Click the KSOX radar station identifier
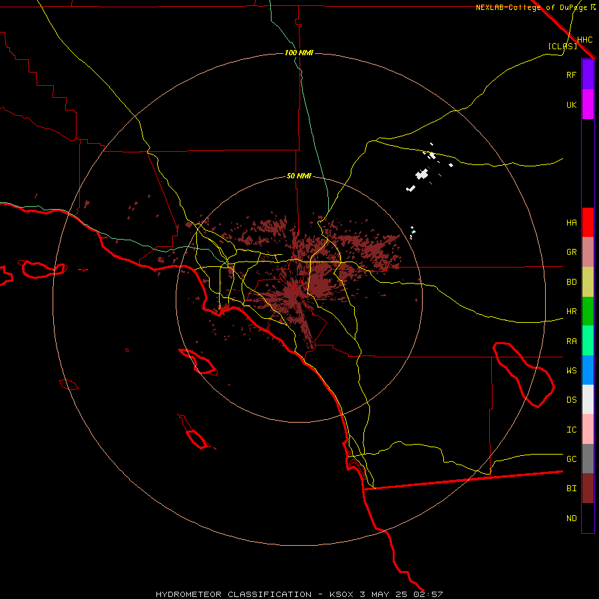 coord(341,594)
